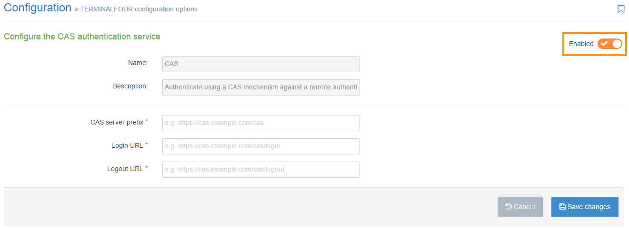The height and width of the screenshot is (230, 629).
Task: Click the bookmark icon at top right
Action: pos(620,9)
